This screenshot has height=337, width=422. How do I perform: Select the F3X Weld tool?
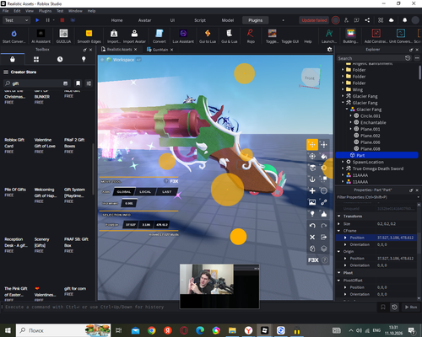coord(324,202)
